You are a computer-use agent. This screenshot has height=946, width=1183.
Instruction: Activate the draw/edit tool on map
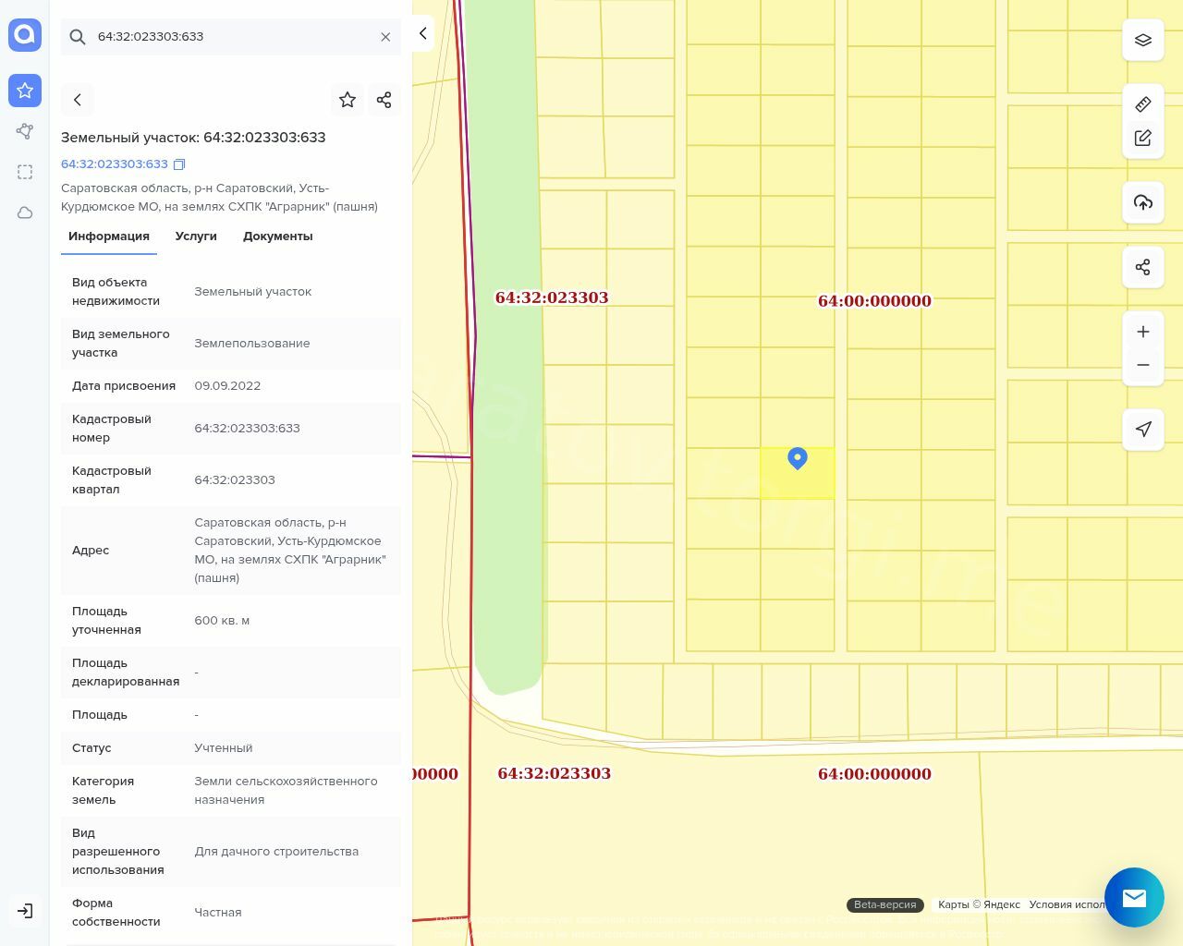click(x=1143, y=138)
